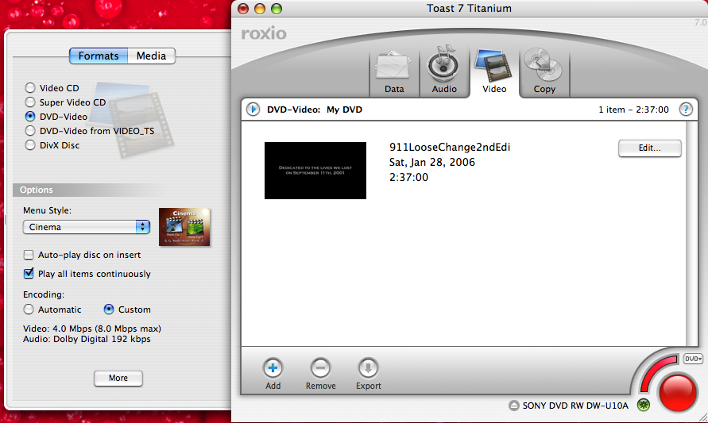Enable Auto-play disc on insert
The height and width of the screenshot is (423, 708).
click(29, 255)
